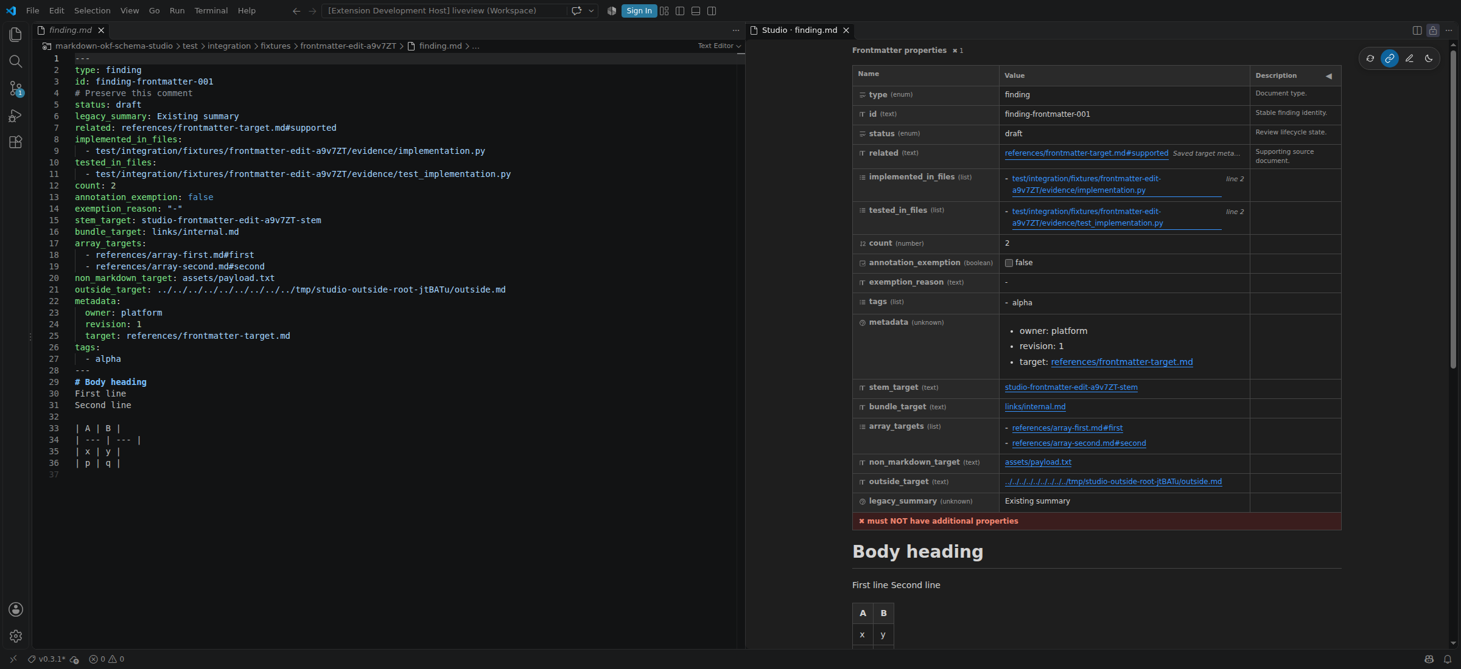Open Source Control view with one pending change
This screenshot has width=1461, height=669.
pos(16,89)
